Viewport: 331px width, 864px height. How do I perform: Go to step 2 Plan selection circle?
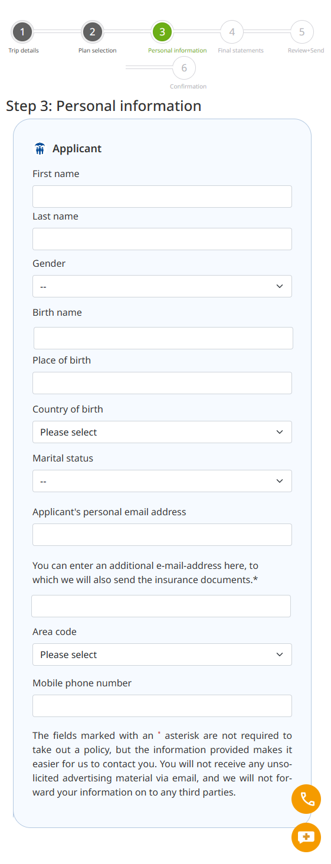tap(92, 32)
